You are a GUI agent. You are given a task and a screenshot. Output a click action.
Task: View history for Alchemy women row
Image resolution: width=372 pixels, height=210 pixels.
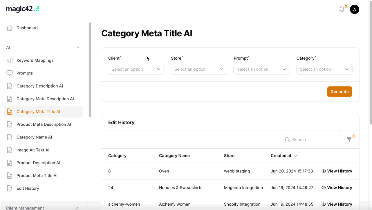coord(337,204)
